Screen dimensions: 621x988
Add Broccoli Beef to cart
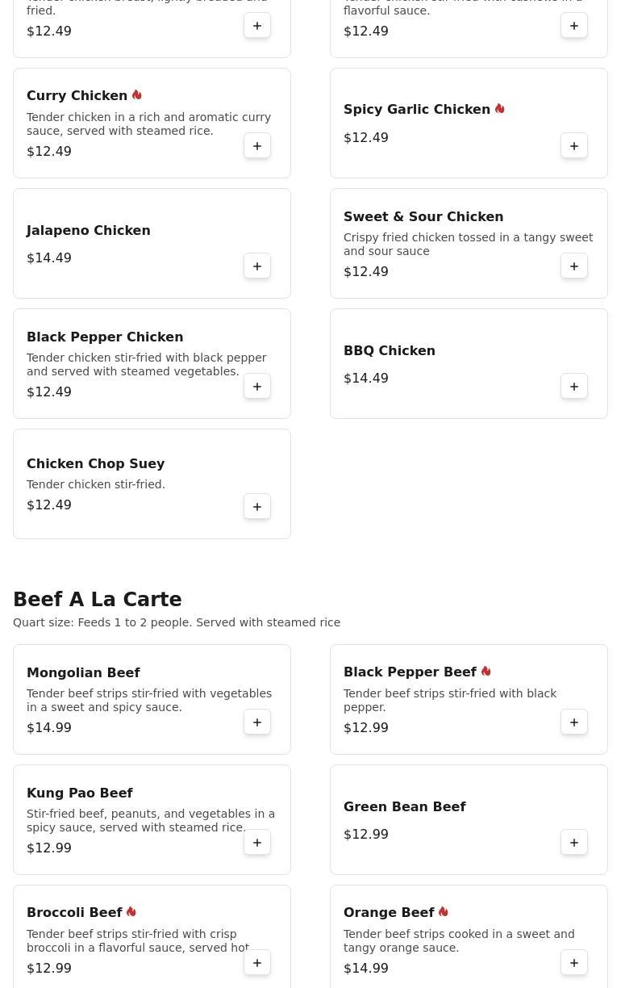(x=257, y=963)
